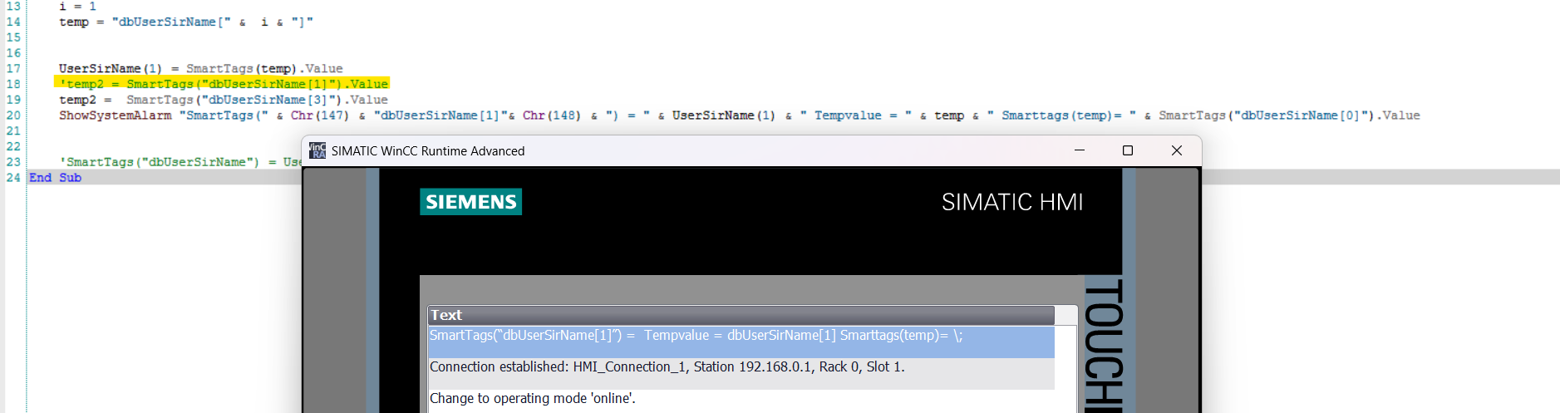Image resolution: width=1560 pixels, height=413 pixels.
Task: Select the 'Connection established' alarm row
Action: pyautogui.click(x=667, y=367)
